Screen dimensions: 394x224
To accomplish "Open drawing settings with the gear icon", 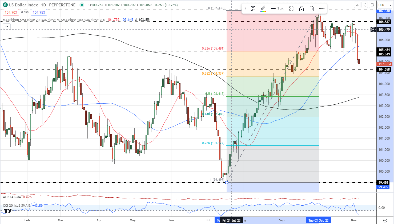I will 291,9.
